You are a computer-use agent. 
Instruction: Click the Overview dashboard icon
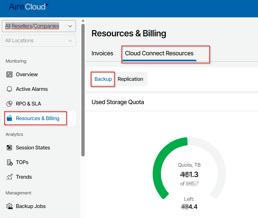(9, 74)
